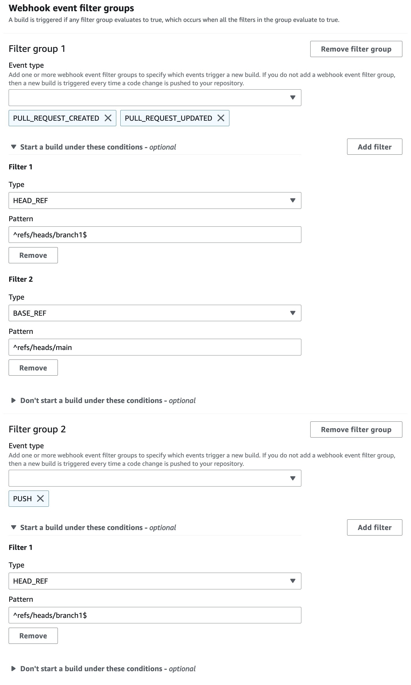Open HEAD_REF type dropdown in Filter group 1

[x=155, y=200]
